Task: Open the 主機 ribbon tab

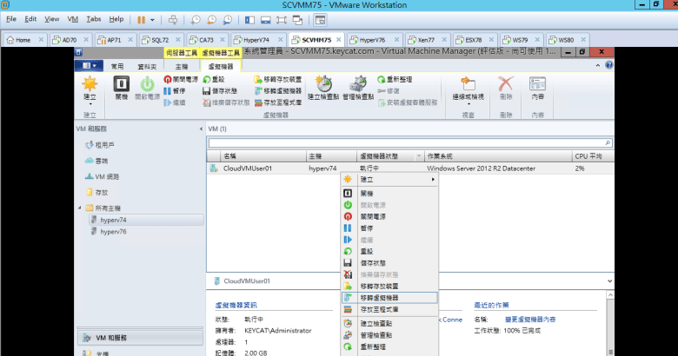Action: coord(182,66)
